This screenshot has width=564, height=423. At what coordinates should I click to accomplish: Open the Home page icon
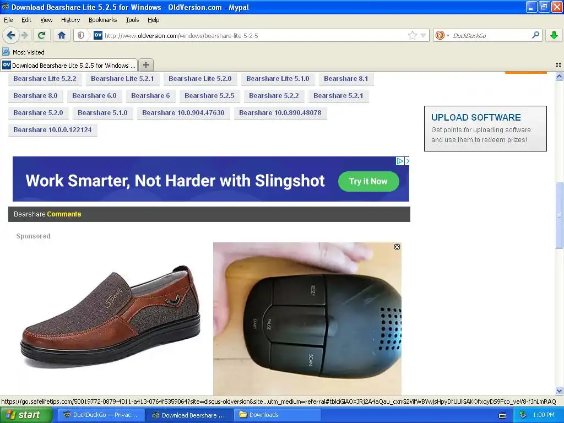(x=62, y=35)
